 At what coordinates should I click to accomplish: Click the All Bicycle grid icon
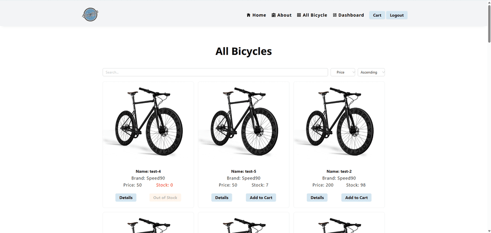pyautogui.click(x=299, y=15)
